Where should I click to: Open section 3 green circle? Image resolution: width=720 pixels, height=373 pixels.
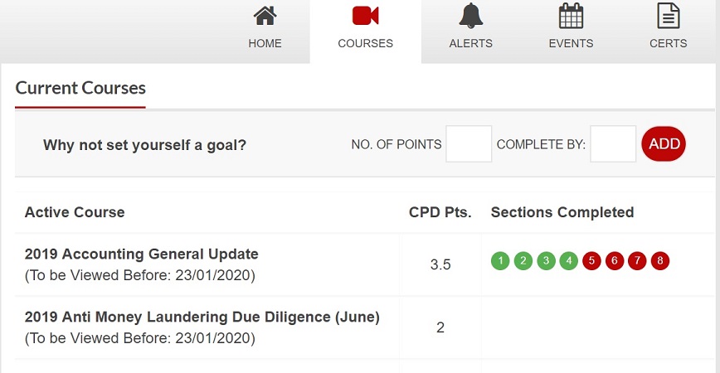coord(546,261)
